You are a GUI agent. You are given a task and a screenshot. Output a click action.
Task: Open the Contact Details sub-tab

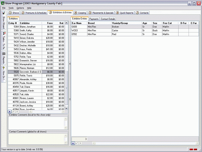pos(108,19)
